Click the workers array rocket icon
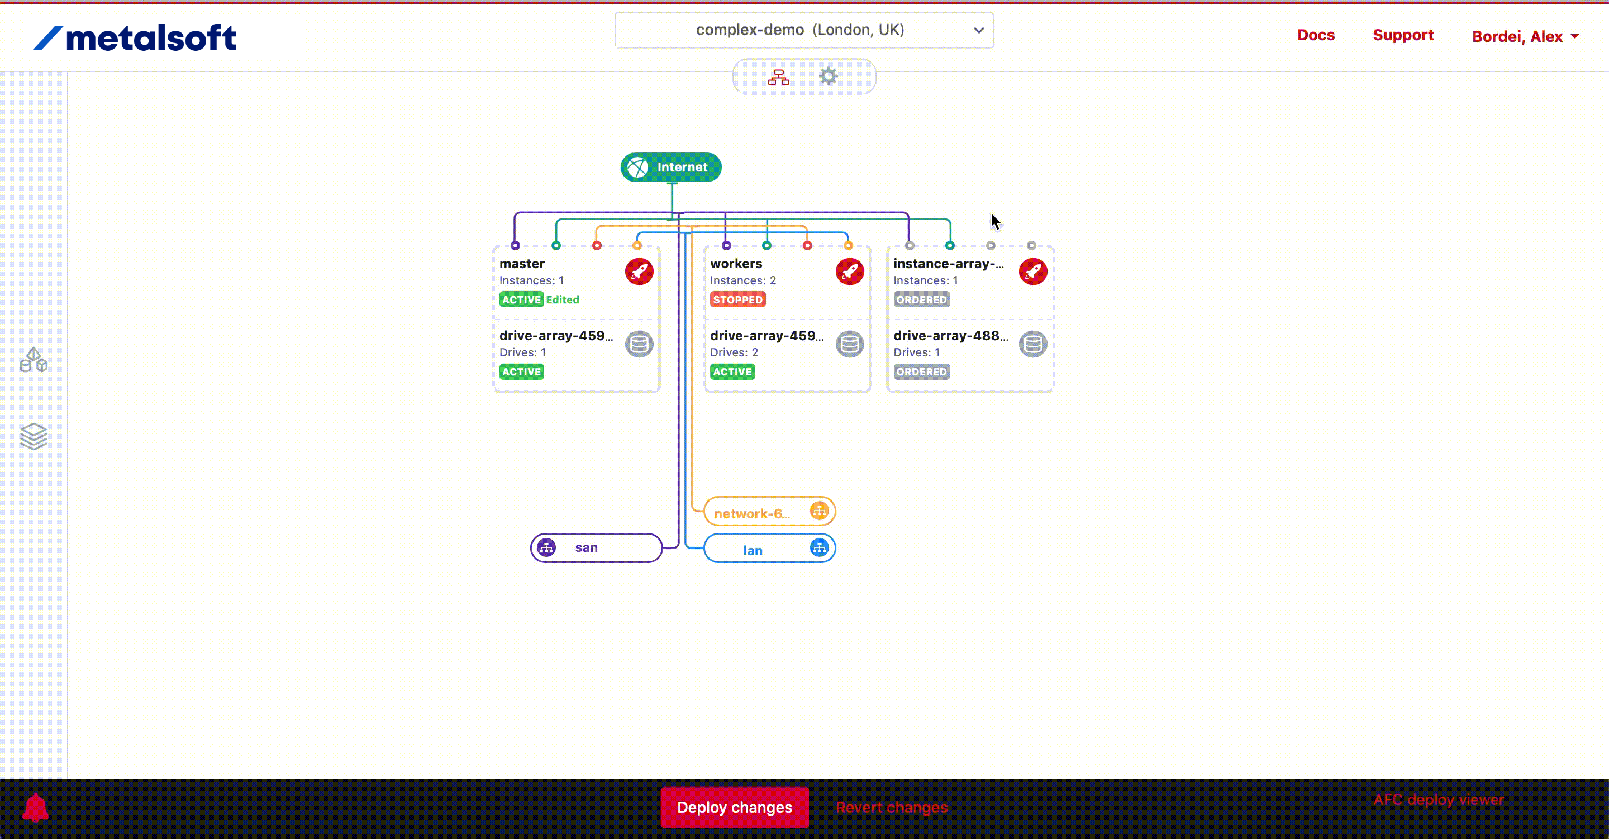1609x839 pixels. (x=849, y=272)
